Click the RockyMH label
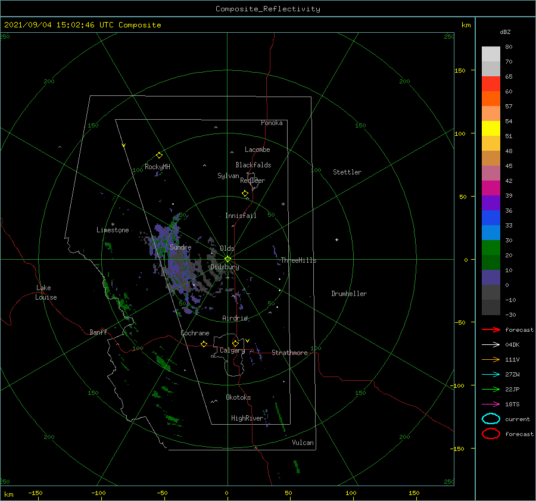This screenshot has width=536, height=501. (x=157, y=167)
